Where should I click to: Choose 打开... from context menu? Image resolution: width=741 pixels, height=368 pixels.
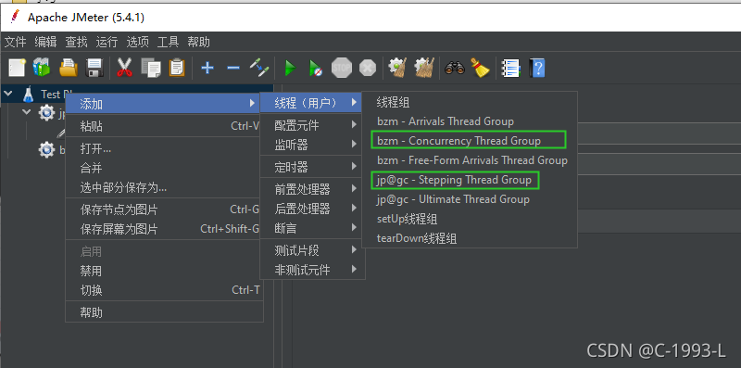pyautogui.click(x=163, y=149)
